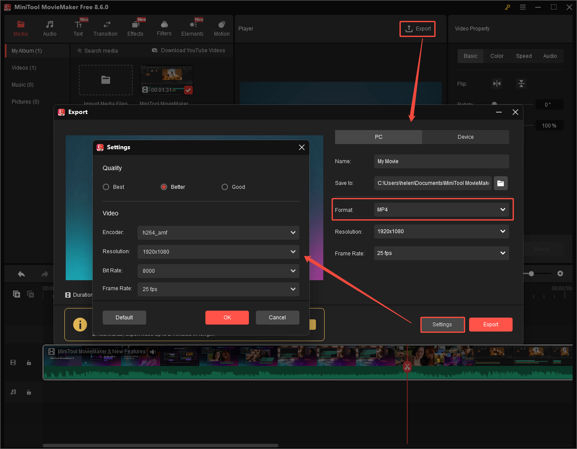Viewport: 577px width, 449px height.
Task: Switch to the Speed property tab
Action: [524, 56]
